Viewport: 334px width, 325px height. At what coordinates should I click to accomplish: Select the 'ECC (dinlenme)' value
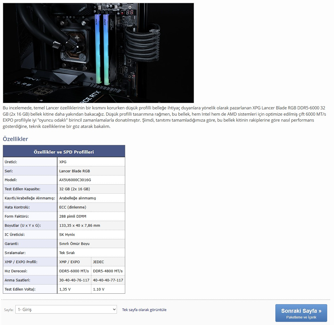73,207
